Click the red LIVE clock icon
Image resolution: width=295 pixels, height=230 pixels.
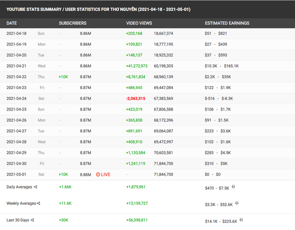click(98, 175)
